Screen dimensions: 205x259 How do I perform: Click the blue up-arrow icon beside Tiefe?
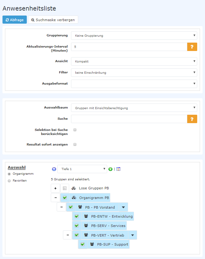tap(54, 169)
